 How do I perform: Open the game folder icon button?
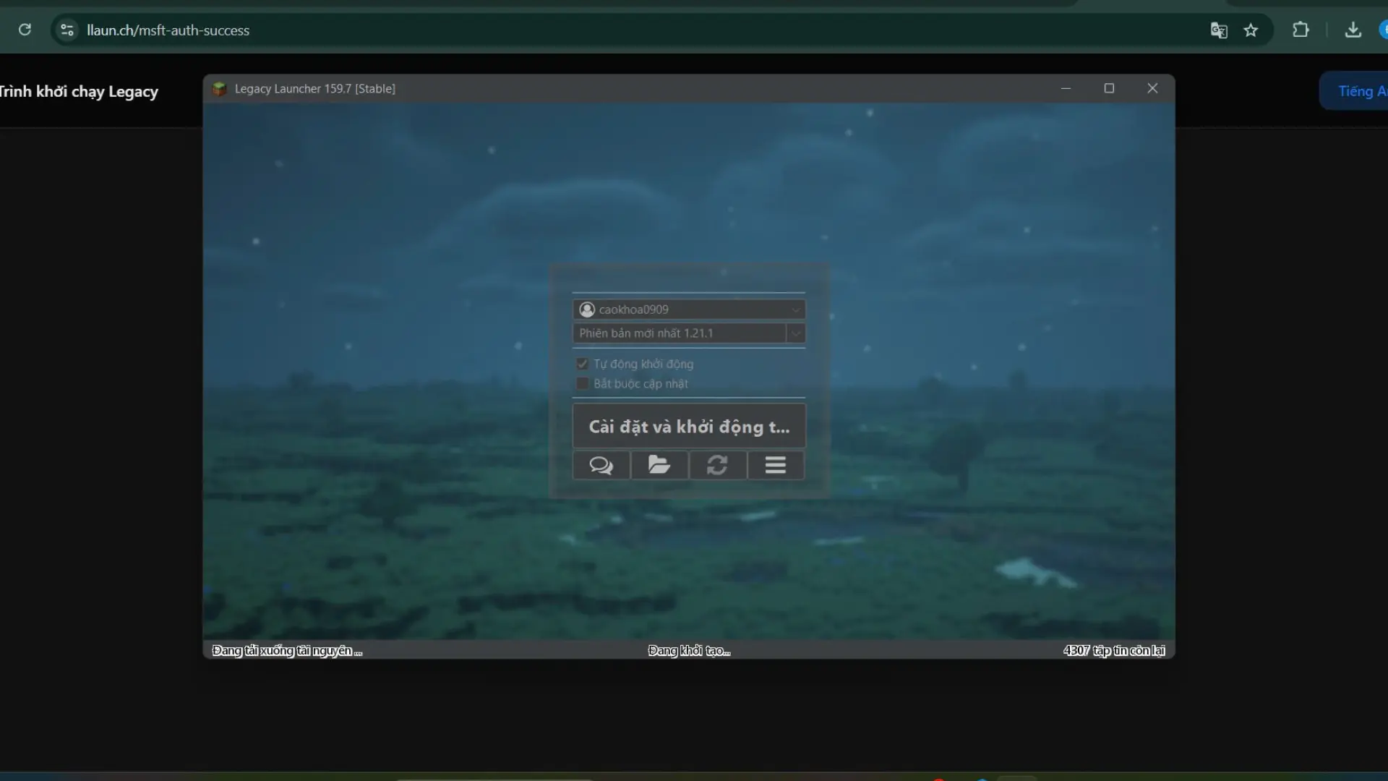(659, 465)
